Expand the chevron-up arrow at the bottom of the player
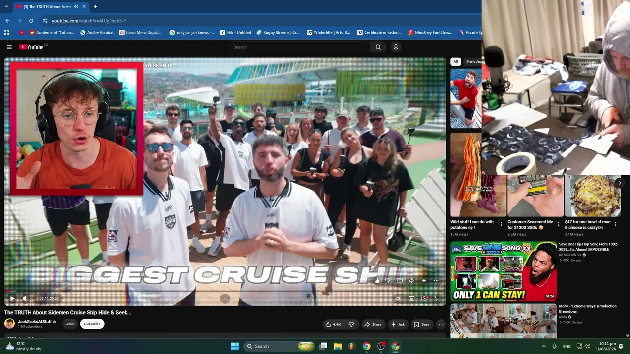This screenshot has height=354, width=630. point(225,298)
